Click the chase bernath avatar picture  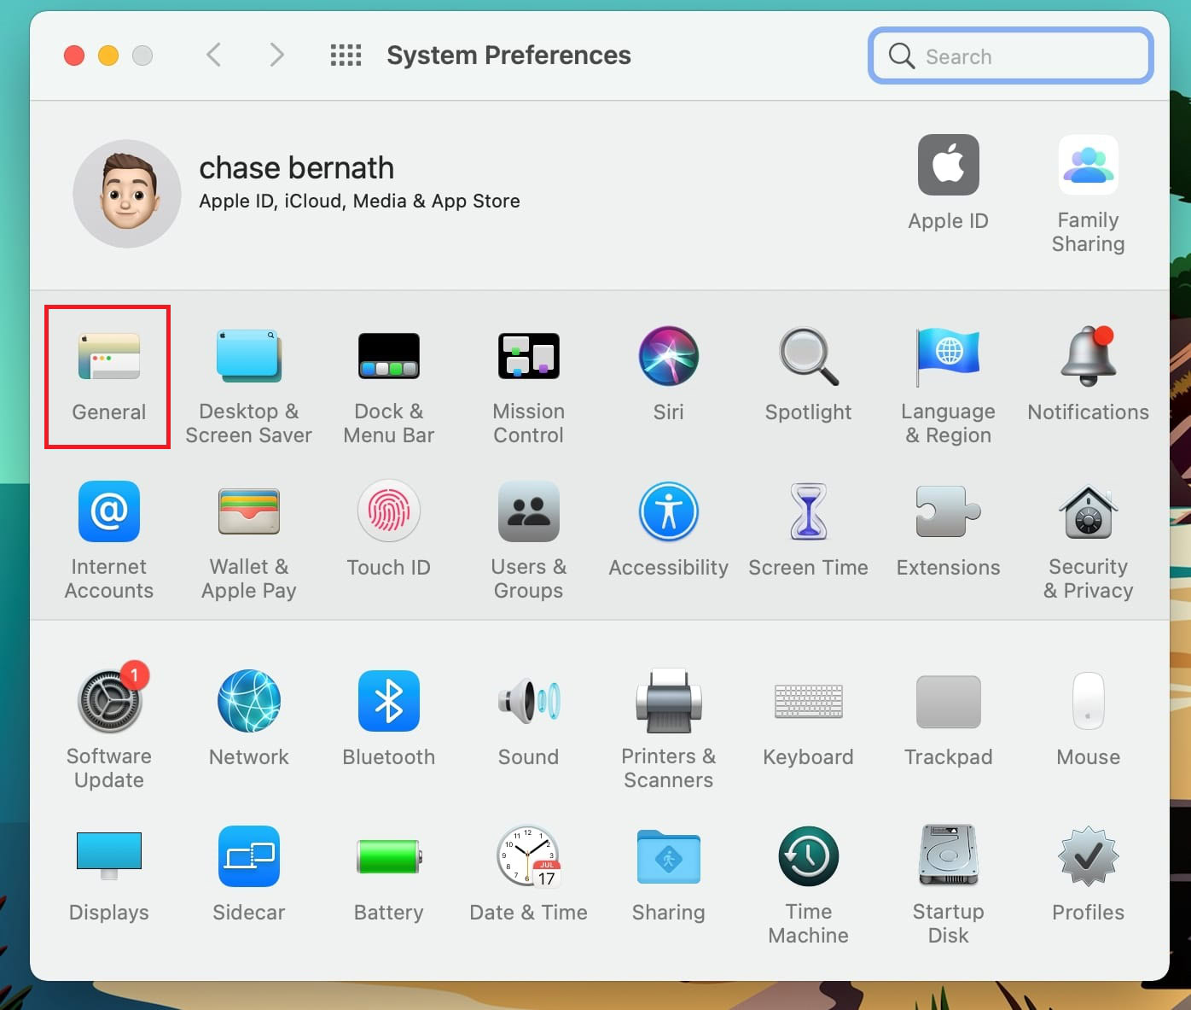126,194
